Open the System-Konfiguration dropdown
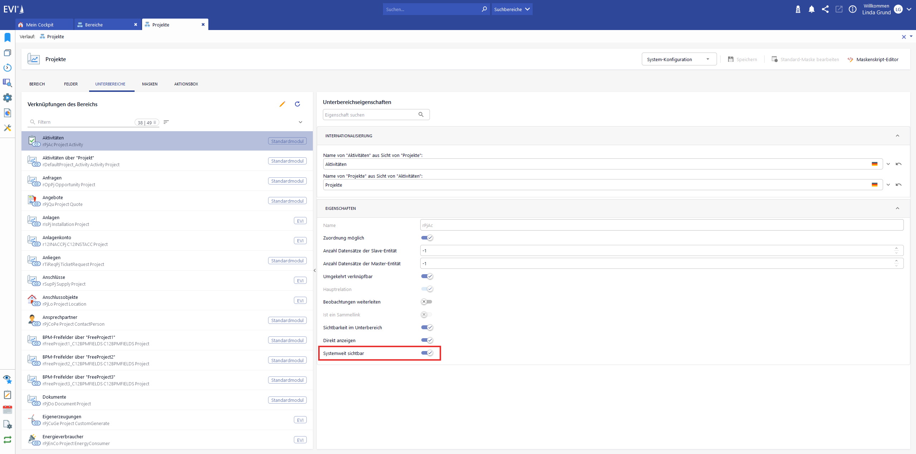The image size is (916, 454). pos(679,59)
